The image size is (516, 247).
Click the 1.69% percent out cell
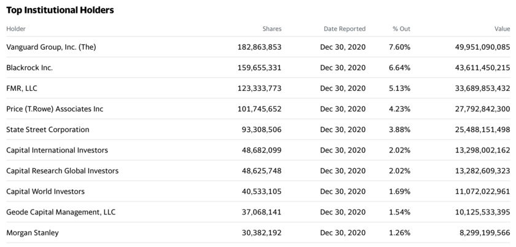(399, 192)
